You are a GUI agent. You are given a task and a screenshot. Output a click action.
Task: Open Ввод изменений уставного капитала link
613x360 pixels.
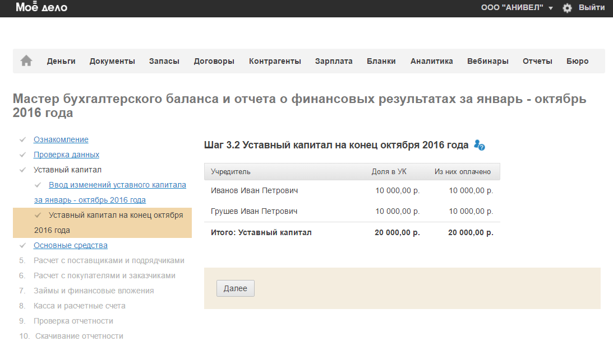click(110, 192)
